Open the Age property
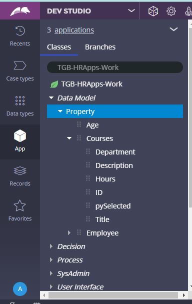192x304 pixels. [x=92, y=125]
